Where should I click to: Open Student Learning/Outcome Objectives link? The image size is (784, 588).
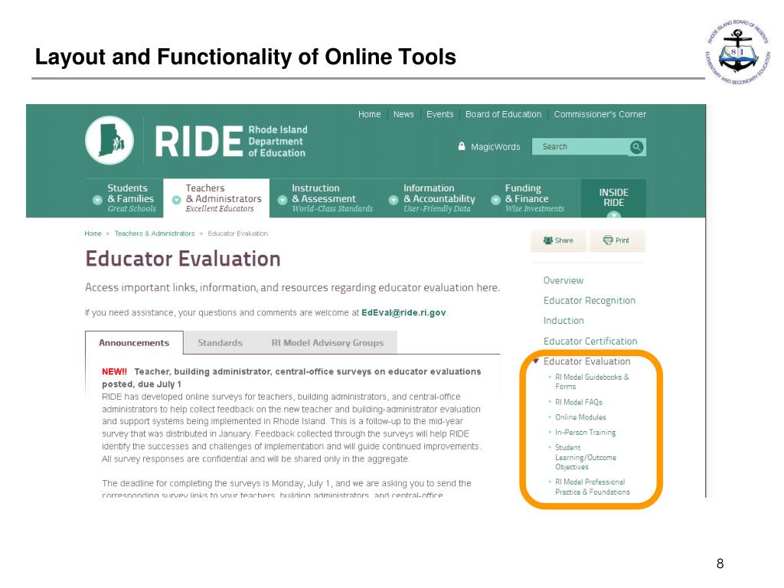pyautogui.click(x=586, y=457)
